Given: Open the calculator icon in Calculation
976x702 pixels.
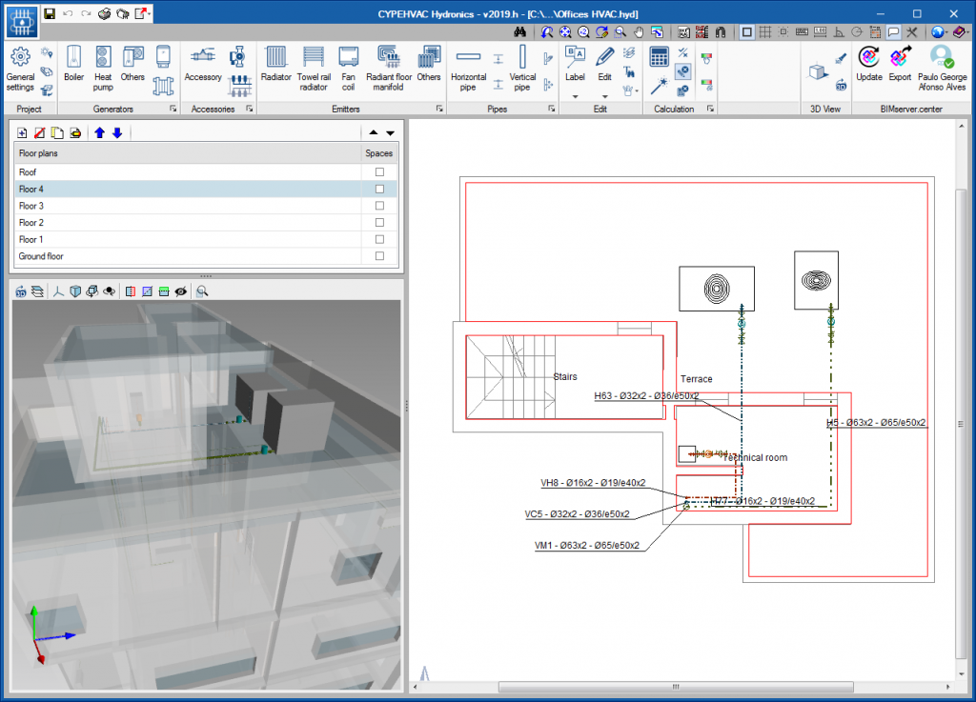Looking at the screenshot, I should pos(659,57).
